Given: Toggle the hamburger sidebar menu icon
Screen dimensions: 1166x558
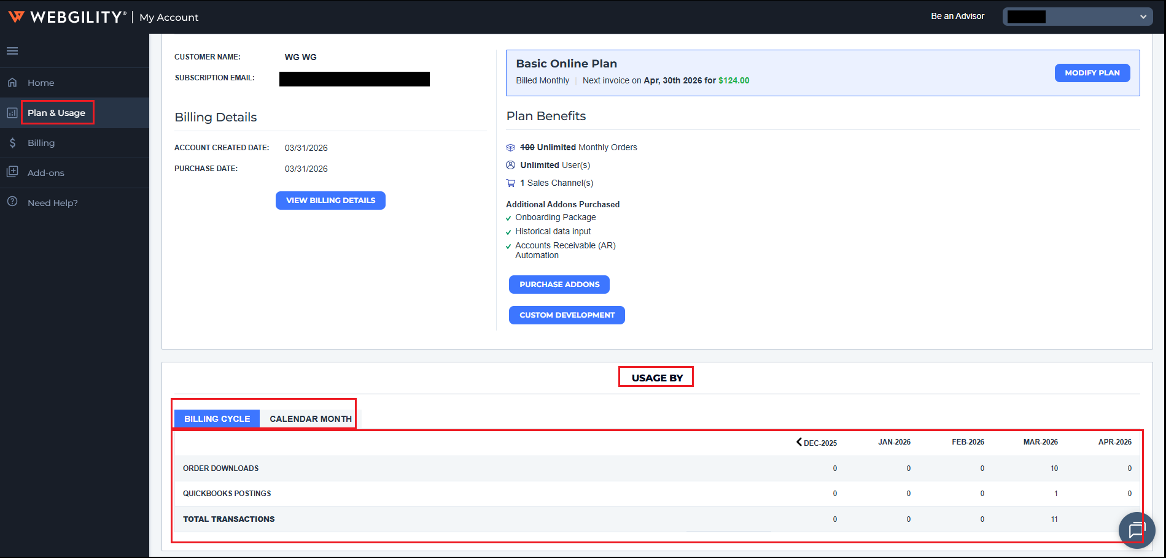Looking at the screenshot, I should pos(12,51).
